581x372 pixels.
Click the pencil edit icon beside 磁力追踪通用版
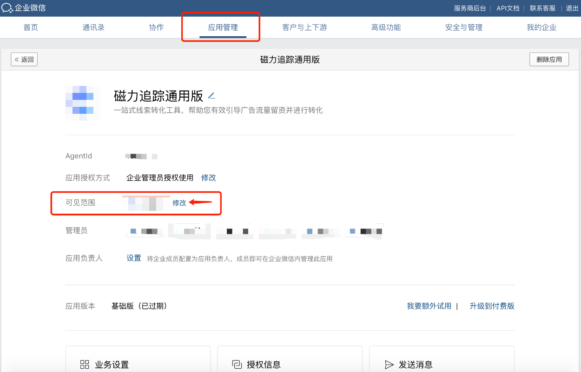211,96
